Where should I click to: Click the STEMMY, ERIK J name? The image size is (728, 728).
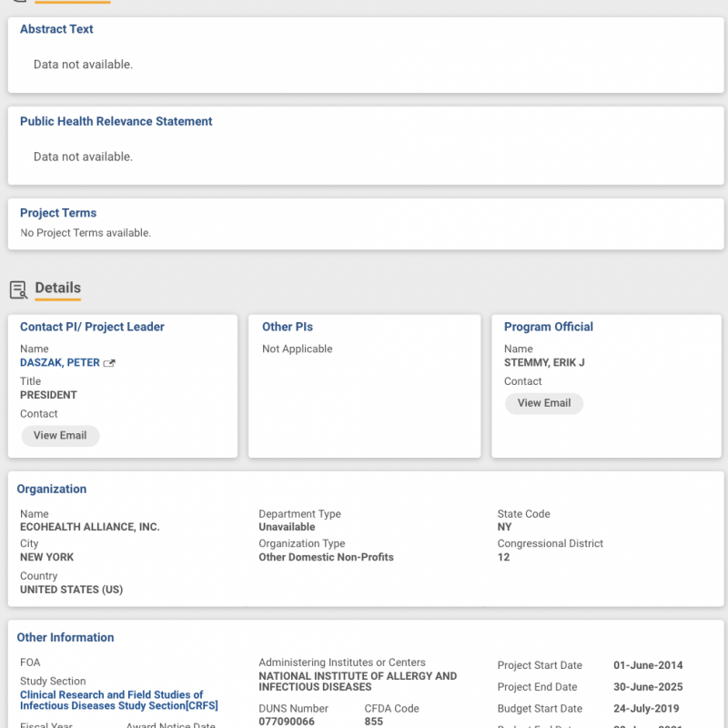(x=544, y=362)
